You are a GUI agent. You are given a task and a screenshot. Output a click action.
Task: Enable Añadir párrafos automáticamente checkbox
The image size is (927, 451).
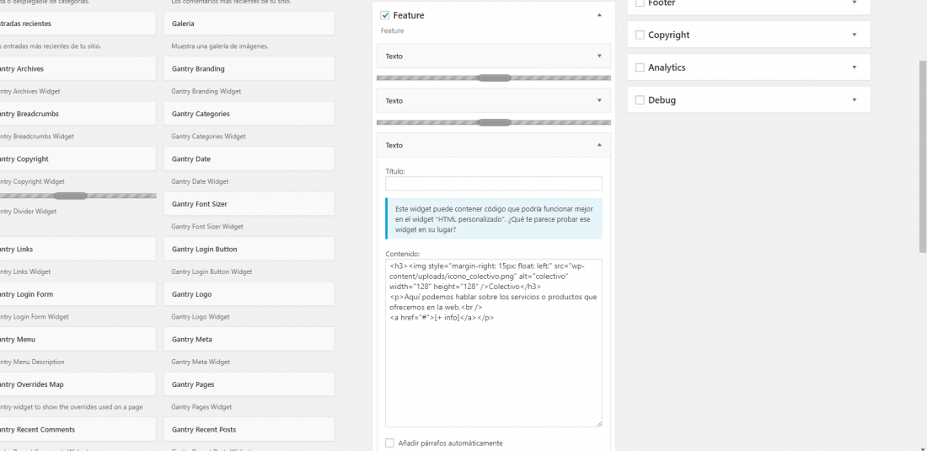tap(389, 443)
